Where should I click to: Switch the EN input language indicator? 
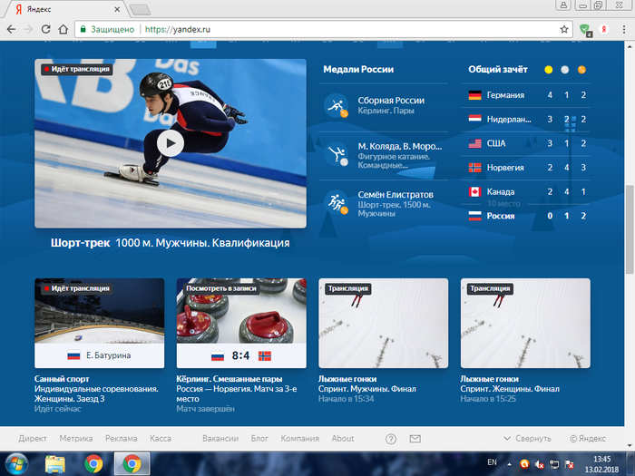point(492,462)
